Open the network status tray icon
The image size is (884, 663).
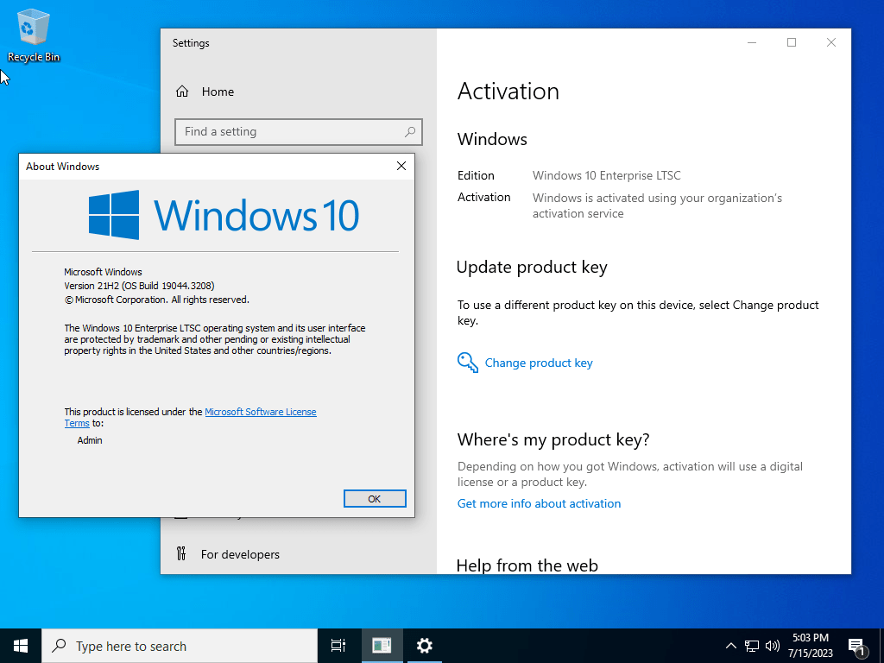tap(752, 646)
